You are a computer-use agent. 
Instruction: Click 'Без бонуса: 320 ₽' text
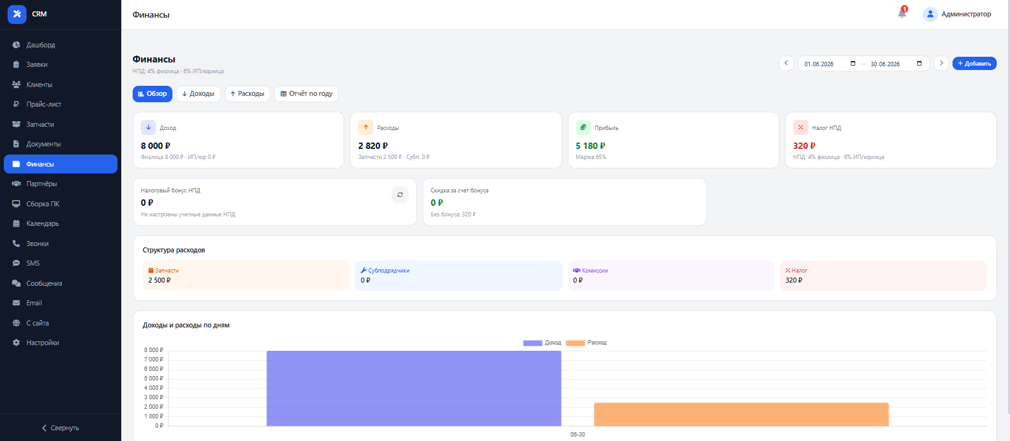(x=453, y=215)
